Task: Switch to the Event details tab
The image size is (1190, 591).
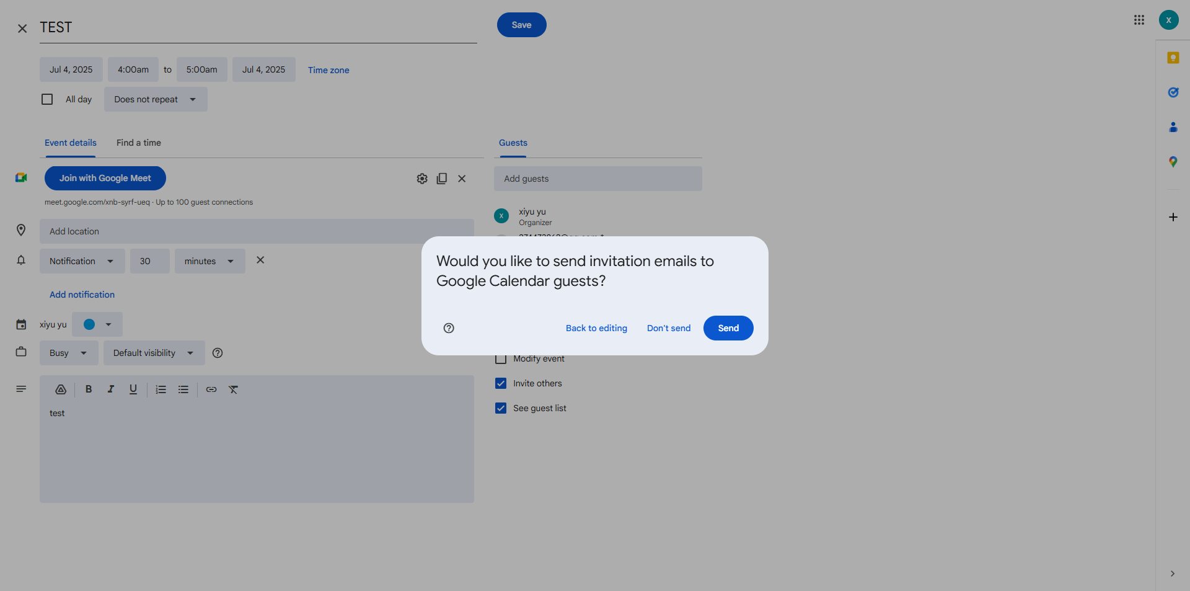Action: 71,143
